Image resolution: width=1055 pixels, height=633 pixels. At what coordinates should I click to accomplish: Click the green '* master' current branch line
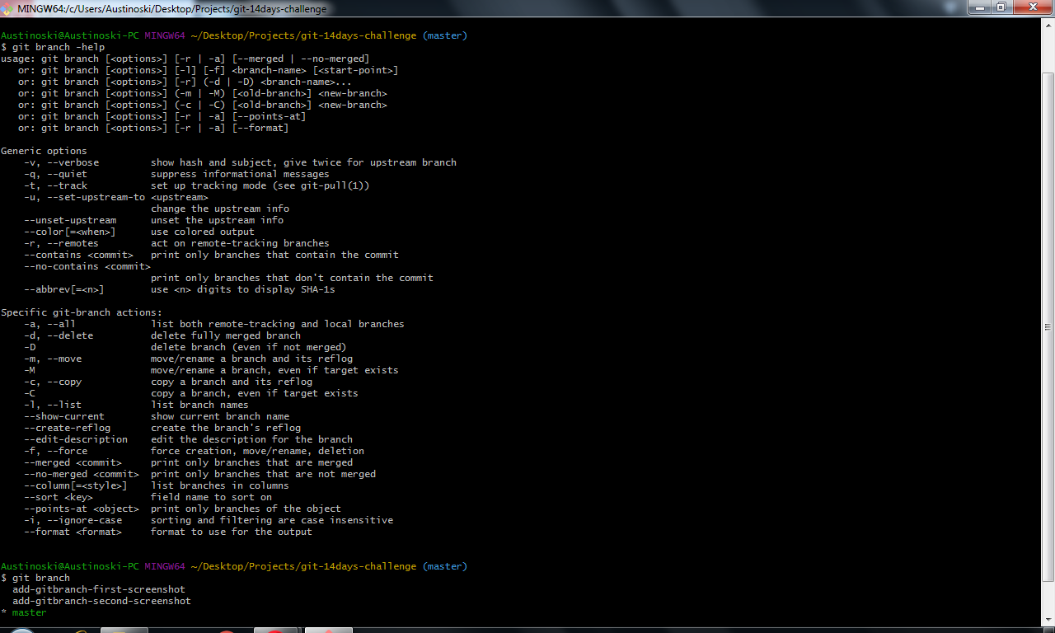(24, 612)
